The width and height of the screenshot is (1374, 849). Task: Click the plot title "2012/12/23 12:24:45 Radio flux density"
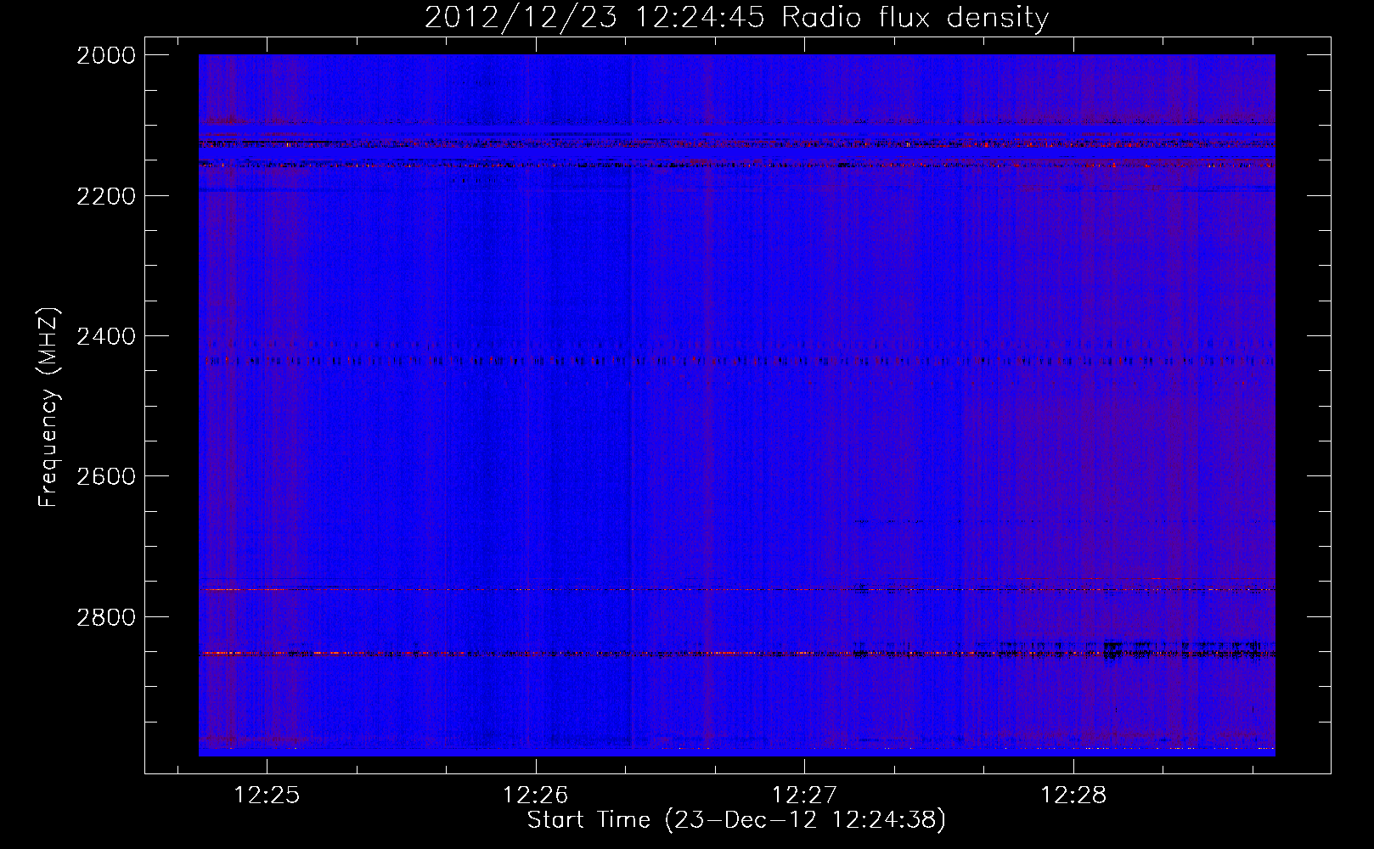(x=736, y=17)
